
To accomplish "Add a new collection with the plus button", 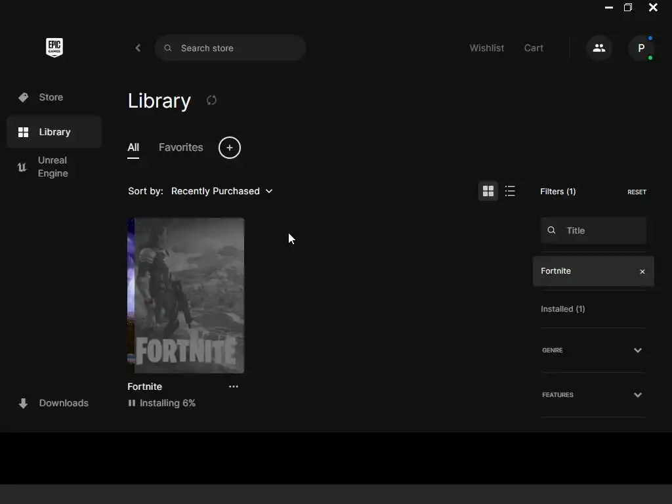I will pos(230,148).
